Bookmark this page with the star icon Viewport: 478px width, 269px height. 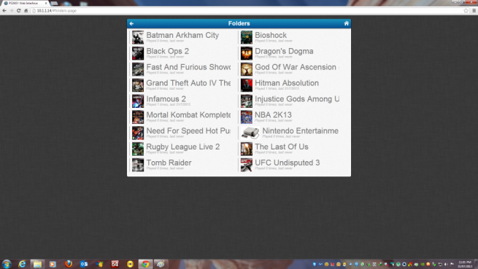466,11
